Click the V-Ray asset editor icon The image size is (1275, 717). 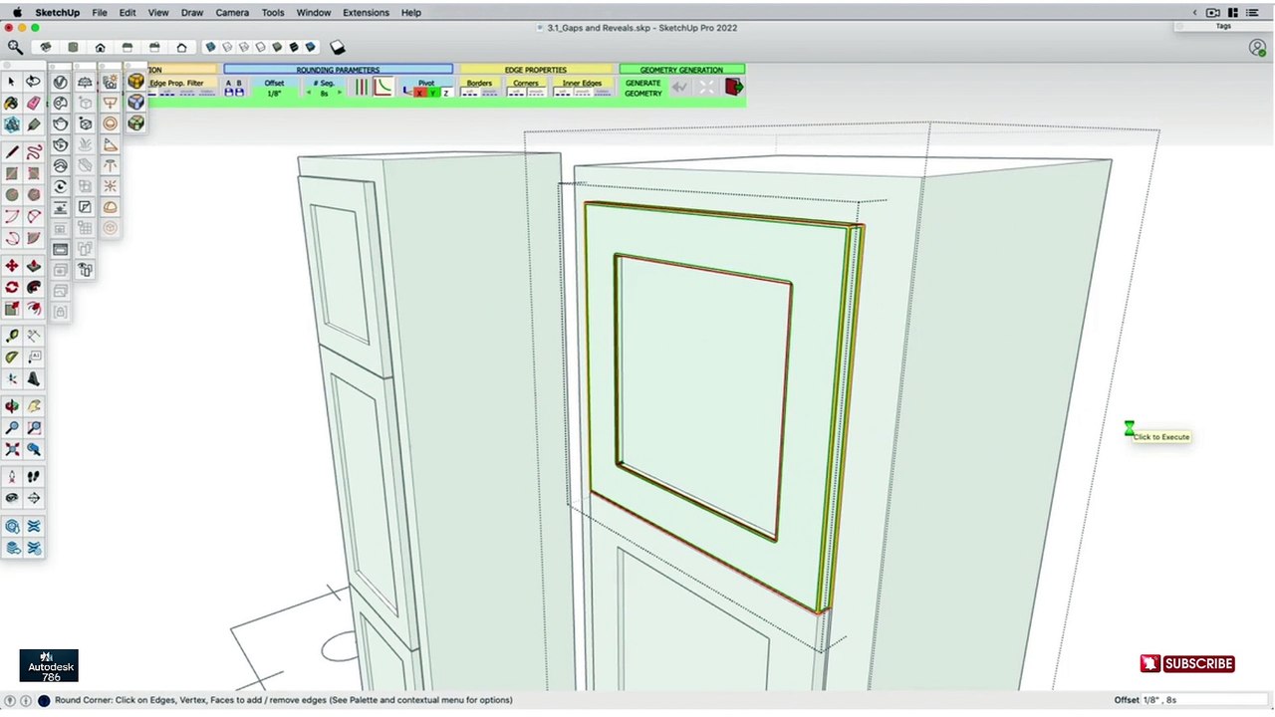60,82
